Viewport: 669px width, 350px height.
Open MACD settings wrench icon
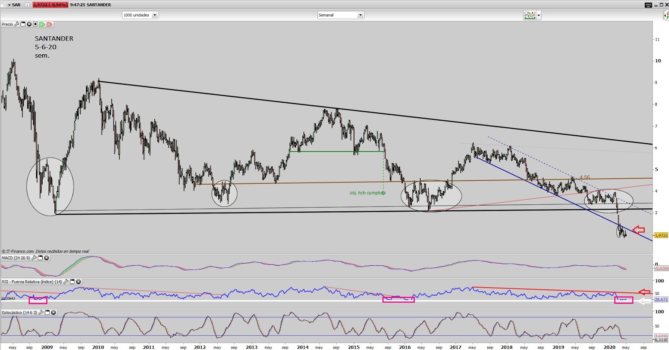[34, 258]
